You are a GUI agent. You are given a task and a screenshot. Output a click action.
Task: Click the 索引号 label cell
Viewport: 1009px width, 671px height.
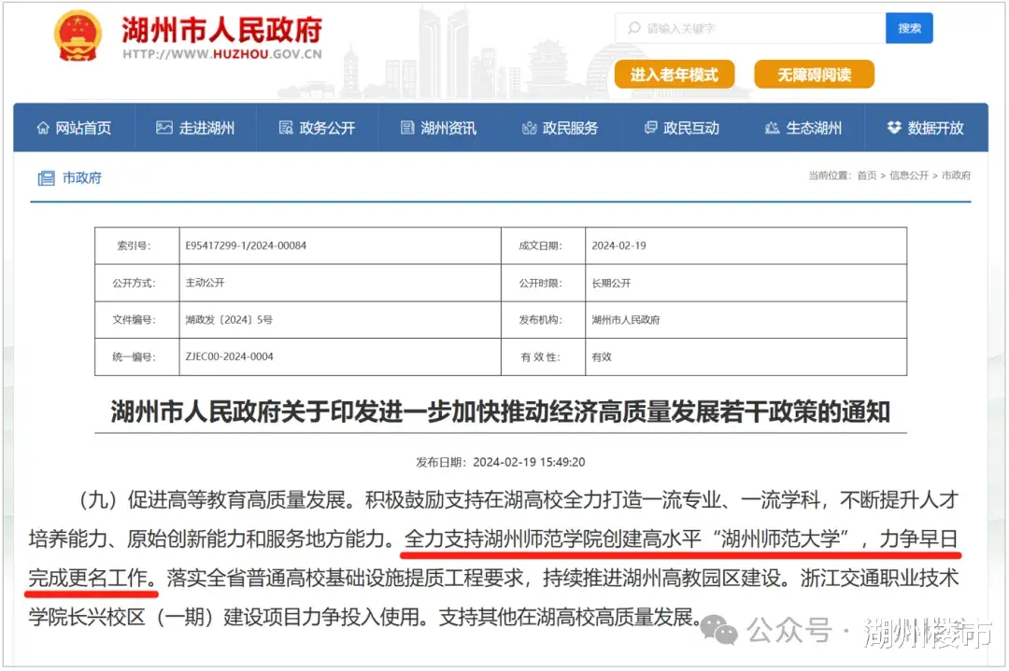click(x=137, y=245)
